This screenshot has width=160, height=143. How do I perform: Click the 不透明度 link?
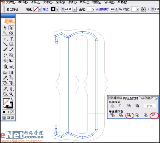coord(102,9)
